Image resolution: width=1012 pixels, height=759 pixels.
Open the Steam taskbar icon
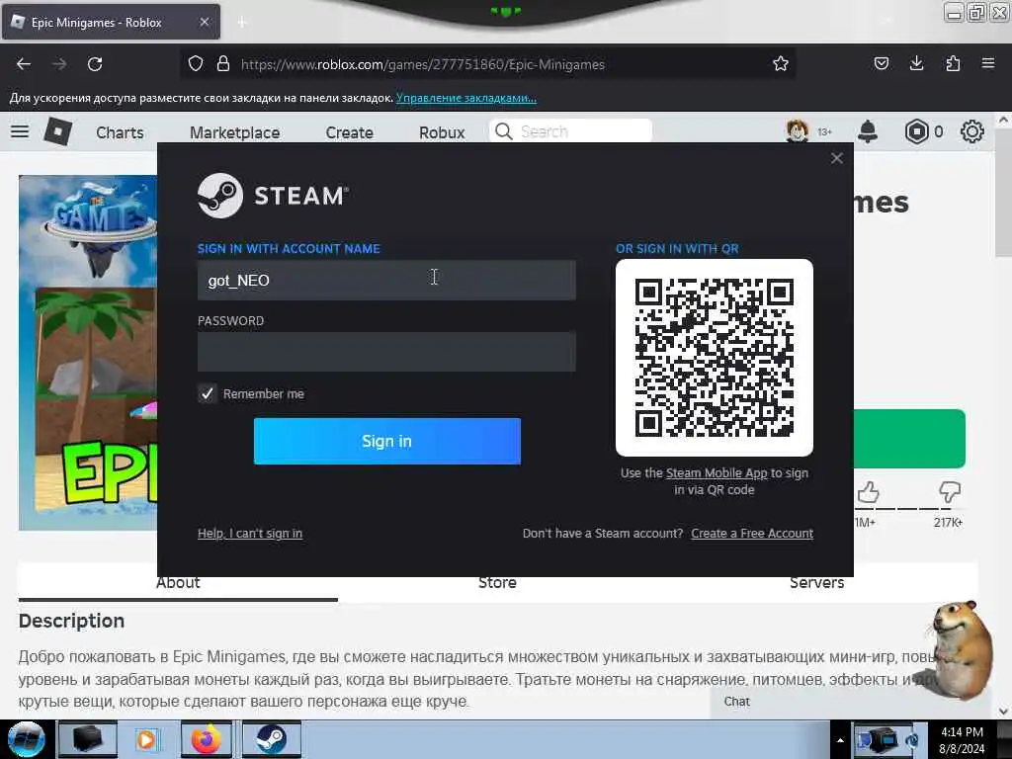tap(271, 739)
